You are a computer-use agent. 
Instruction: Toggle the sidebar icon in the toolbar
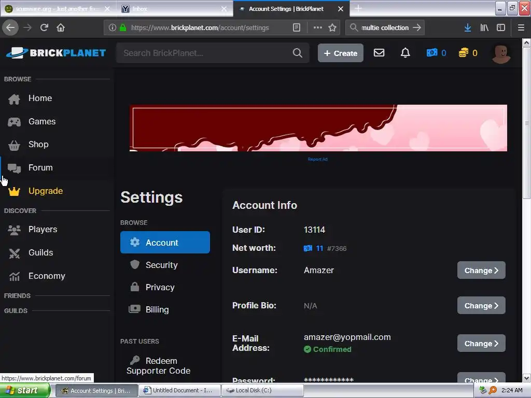tap(501, 27)
